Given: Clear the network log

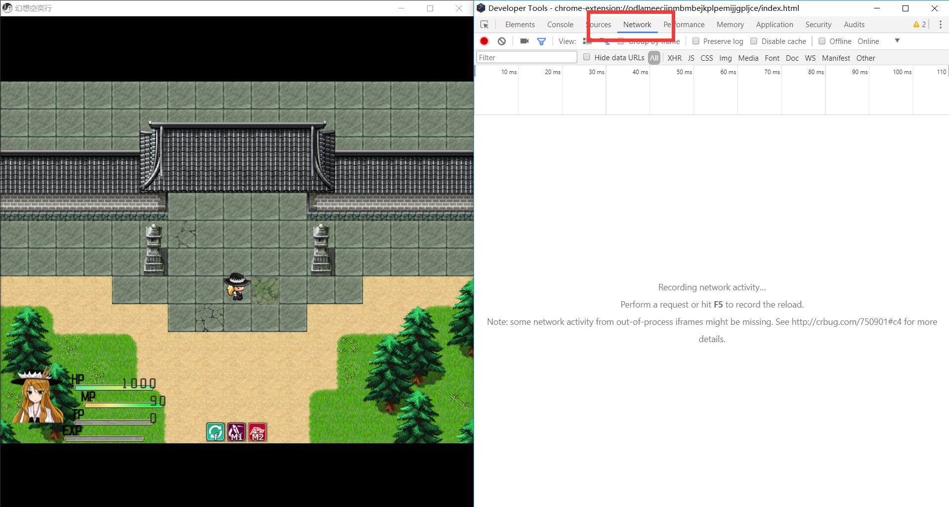Looking at the screenshot, I should (502, 41).
